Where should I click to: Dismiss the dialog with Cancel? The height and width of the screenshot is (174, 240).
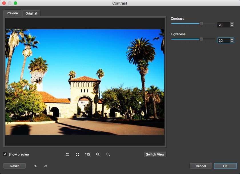201,166
